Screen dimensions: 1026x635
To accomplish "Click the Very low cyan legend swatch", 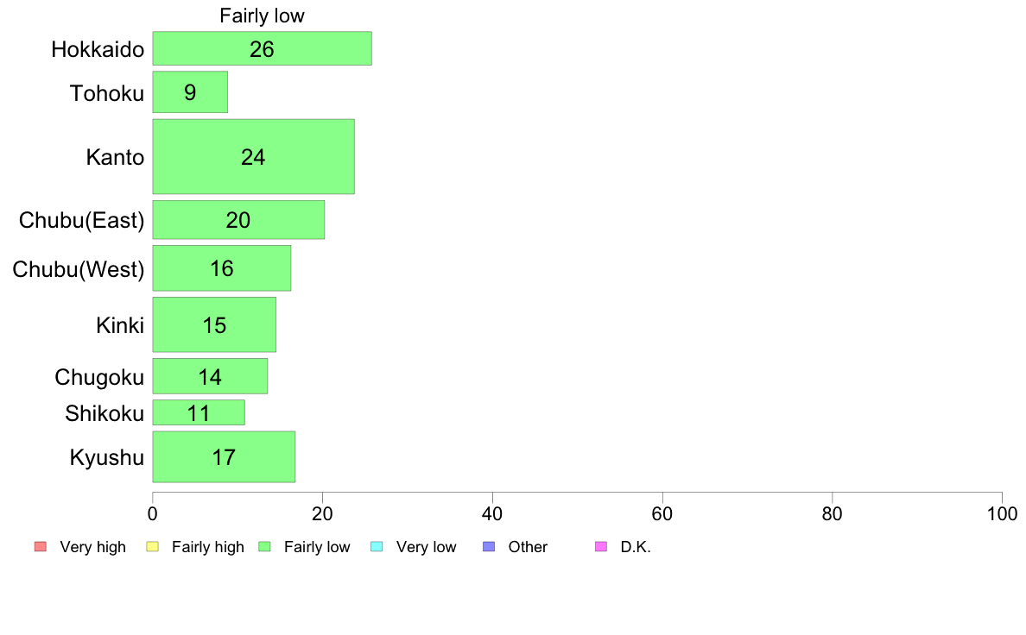I will coord(377,547).
